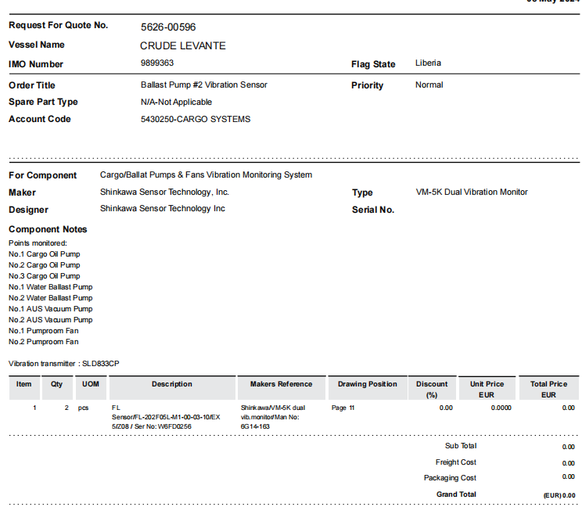
Task: Select the No.2 Water Ballast Pump line
Action: pyautogui.click(x=50, y=298)
